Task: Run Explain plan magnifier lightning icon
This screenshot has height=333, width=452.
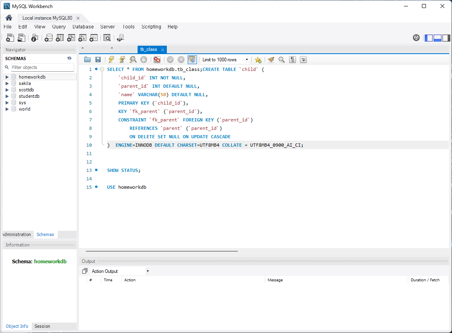Action: click(x=133, y=60)
